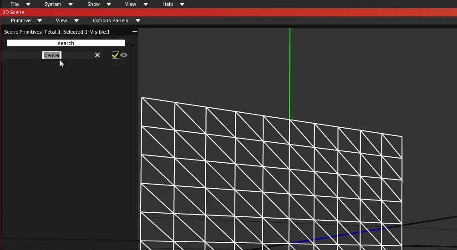Open the Help menu
Viewport: 457px width, 250px height.
168,4
